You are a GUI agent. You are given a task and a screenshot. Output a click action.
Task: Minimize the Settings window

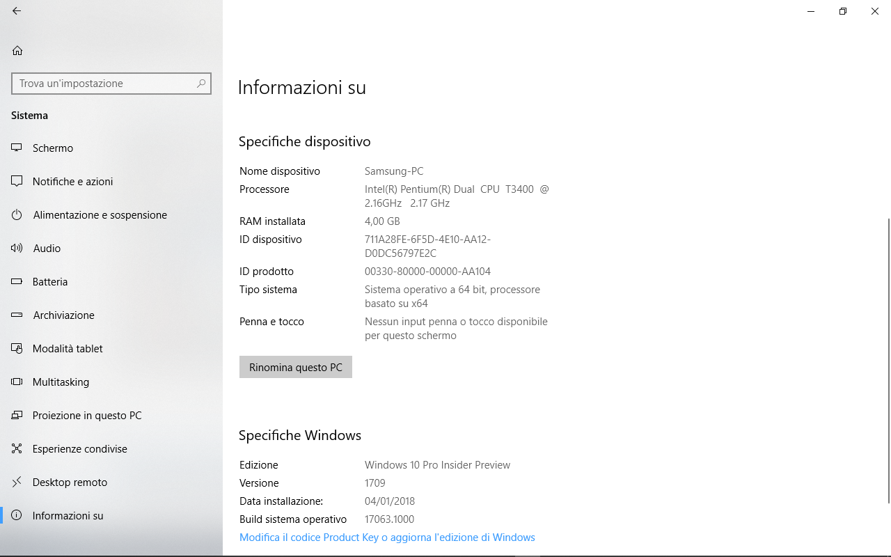[811, 11]
